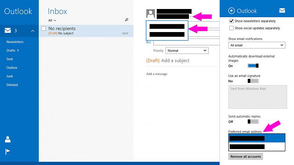
Task: Uncheck Show newsletters separately
Action: pos(231,21)
